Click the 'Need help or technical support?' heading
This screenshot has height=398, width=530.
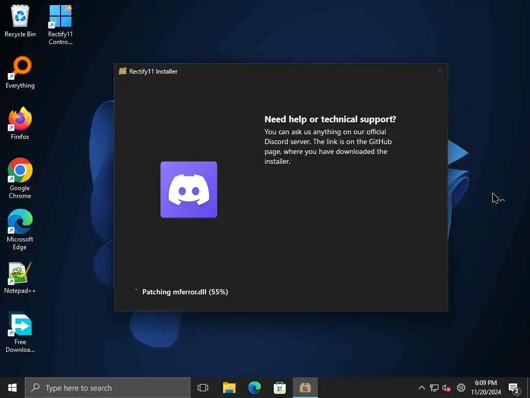click(330, 119)
